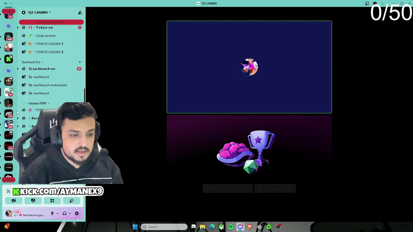Open the server icon with 33 badge
Screen dimensions: 413x232
(x=9, y=124)
